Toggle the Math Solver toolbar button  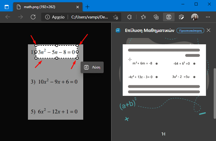coord(169,17)
